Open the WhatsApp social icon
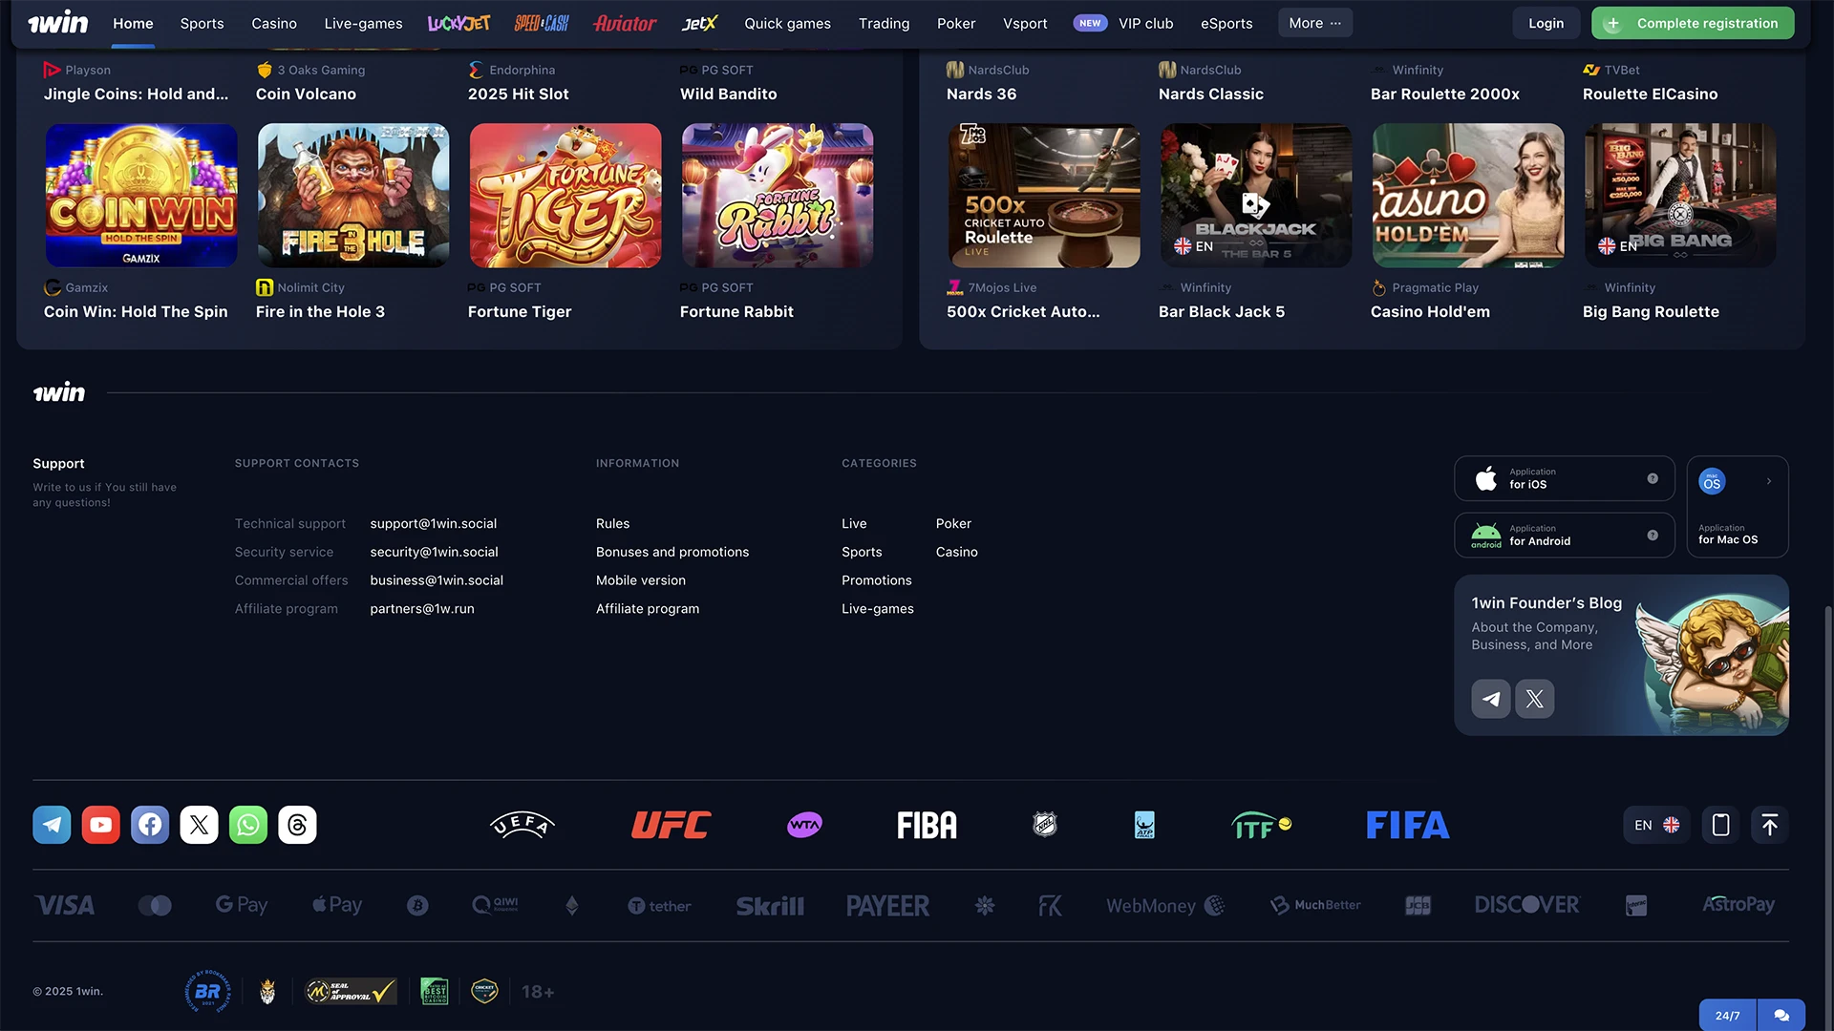Viewport: 1834px width, 1031px height. click(248, 825)
